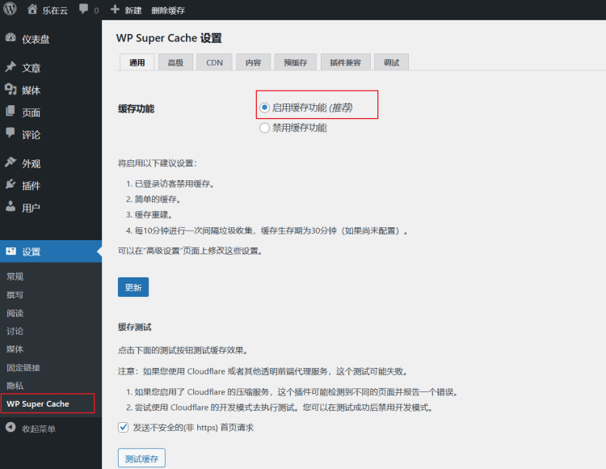Screen dimensions: 606x469
Task: Click the text 简单的缓存
Action: pyautogui.click(x=156, y=199)
